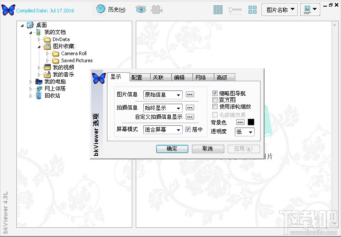Confirm options with the 确定 button
The width and height of the screenshot is (341, 237).
(172, 149)
